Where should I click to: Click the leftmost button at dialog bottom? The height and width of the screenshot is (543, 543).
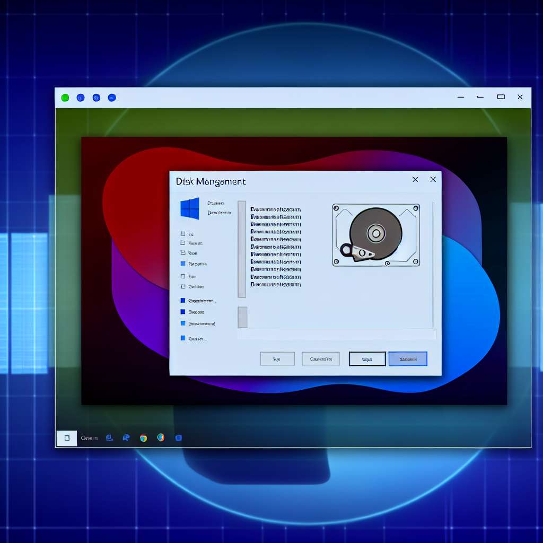[x=277, y=359]
